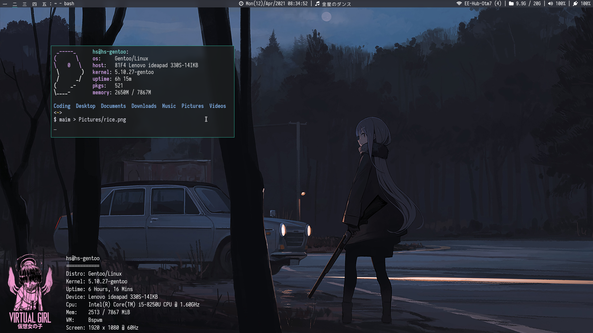Click the '9.9G / 20G' disk usage

coord(528,4)
